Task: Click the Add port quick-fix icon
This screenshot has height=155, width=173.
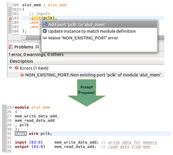Action: coord(45,24)
